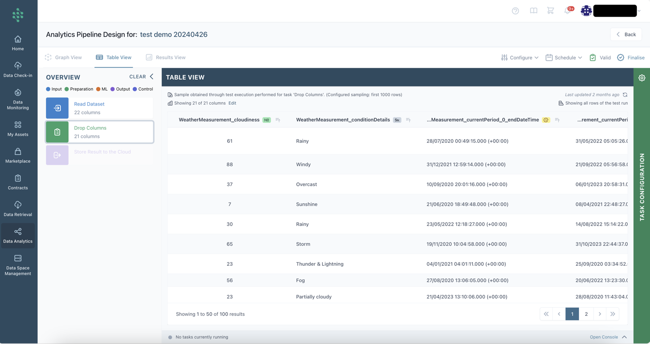Open the shopping cart icon
650x344 pixels.
550,11
